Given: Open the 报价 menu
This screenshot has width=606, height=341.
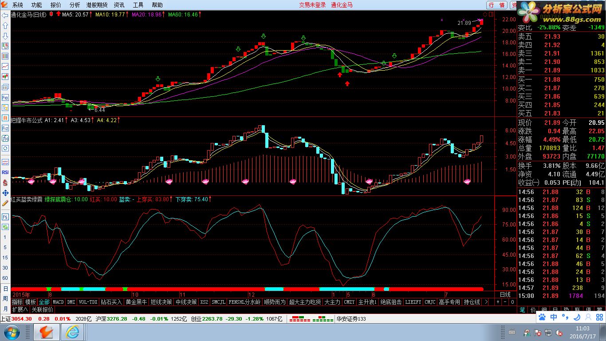Looking at the screenshot, I should pos(56,5).
